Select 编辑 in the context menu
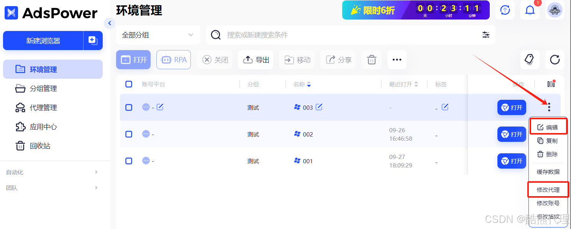The height and width of the screenshot is (229, 571). (x=548, y=127)
